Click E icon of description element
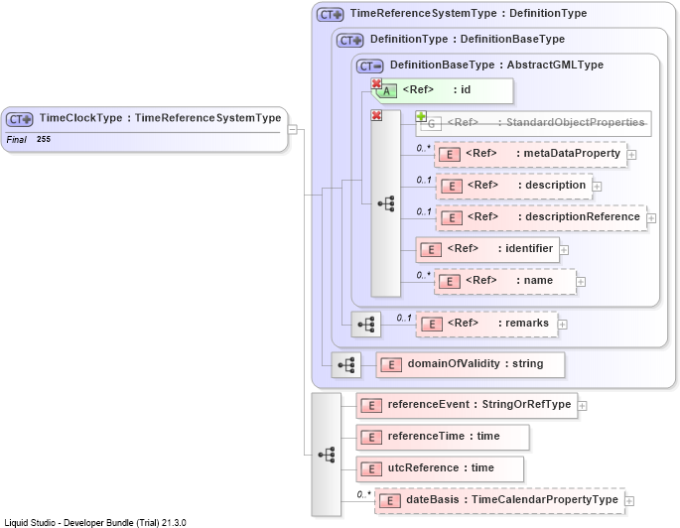680x528 pixels. click(x=452, y=186)
